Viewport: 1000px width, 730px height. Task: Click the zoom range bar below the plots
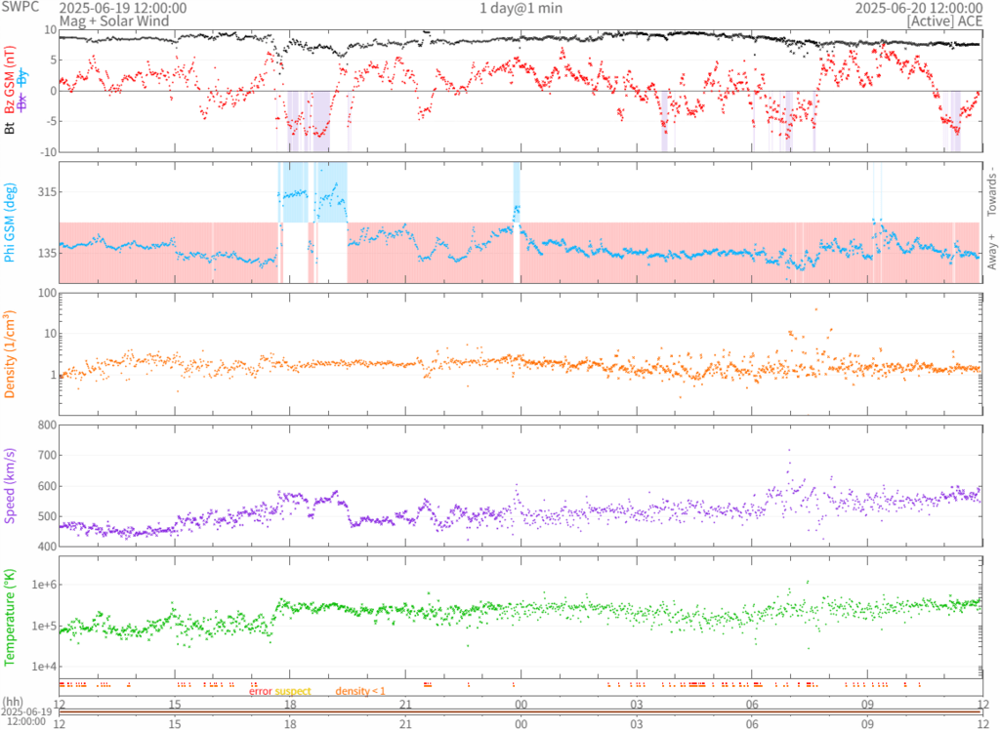click(520, 712)
